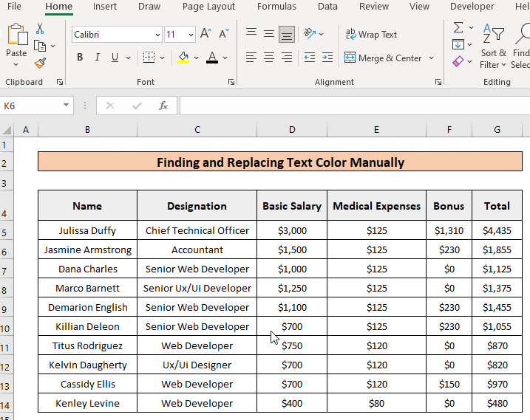Click the Fill down icon
Image resolution: width=530 pixels, height=420 pixels.
point(458,44)
